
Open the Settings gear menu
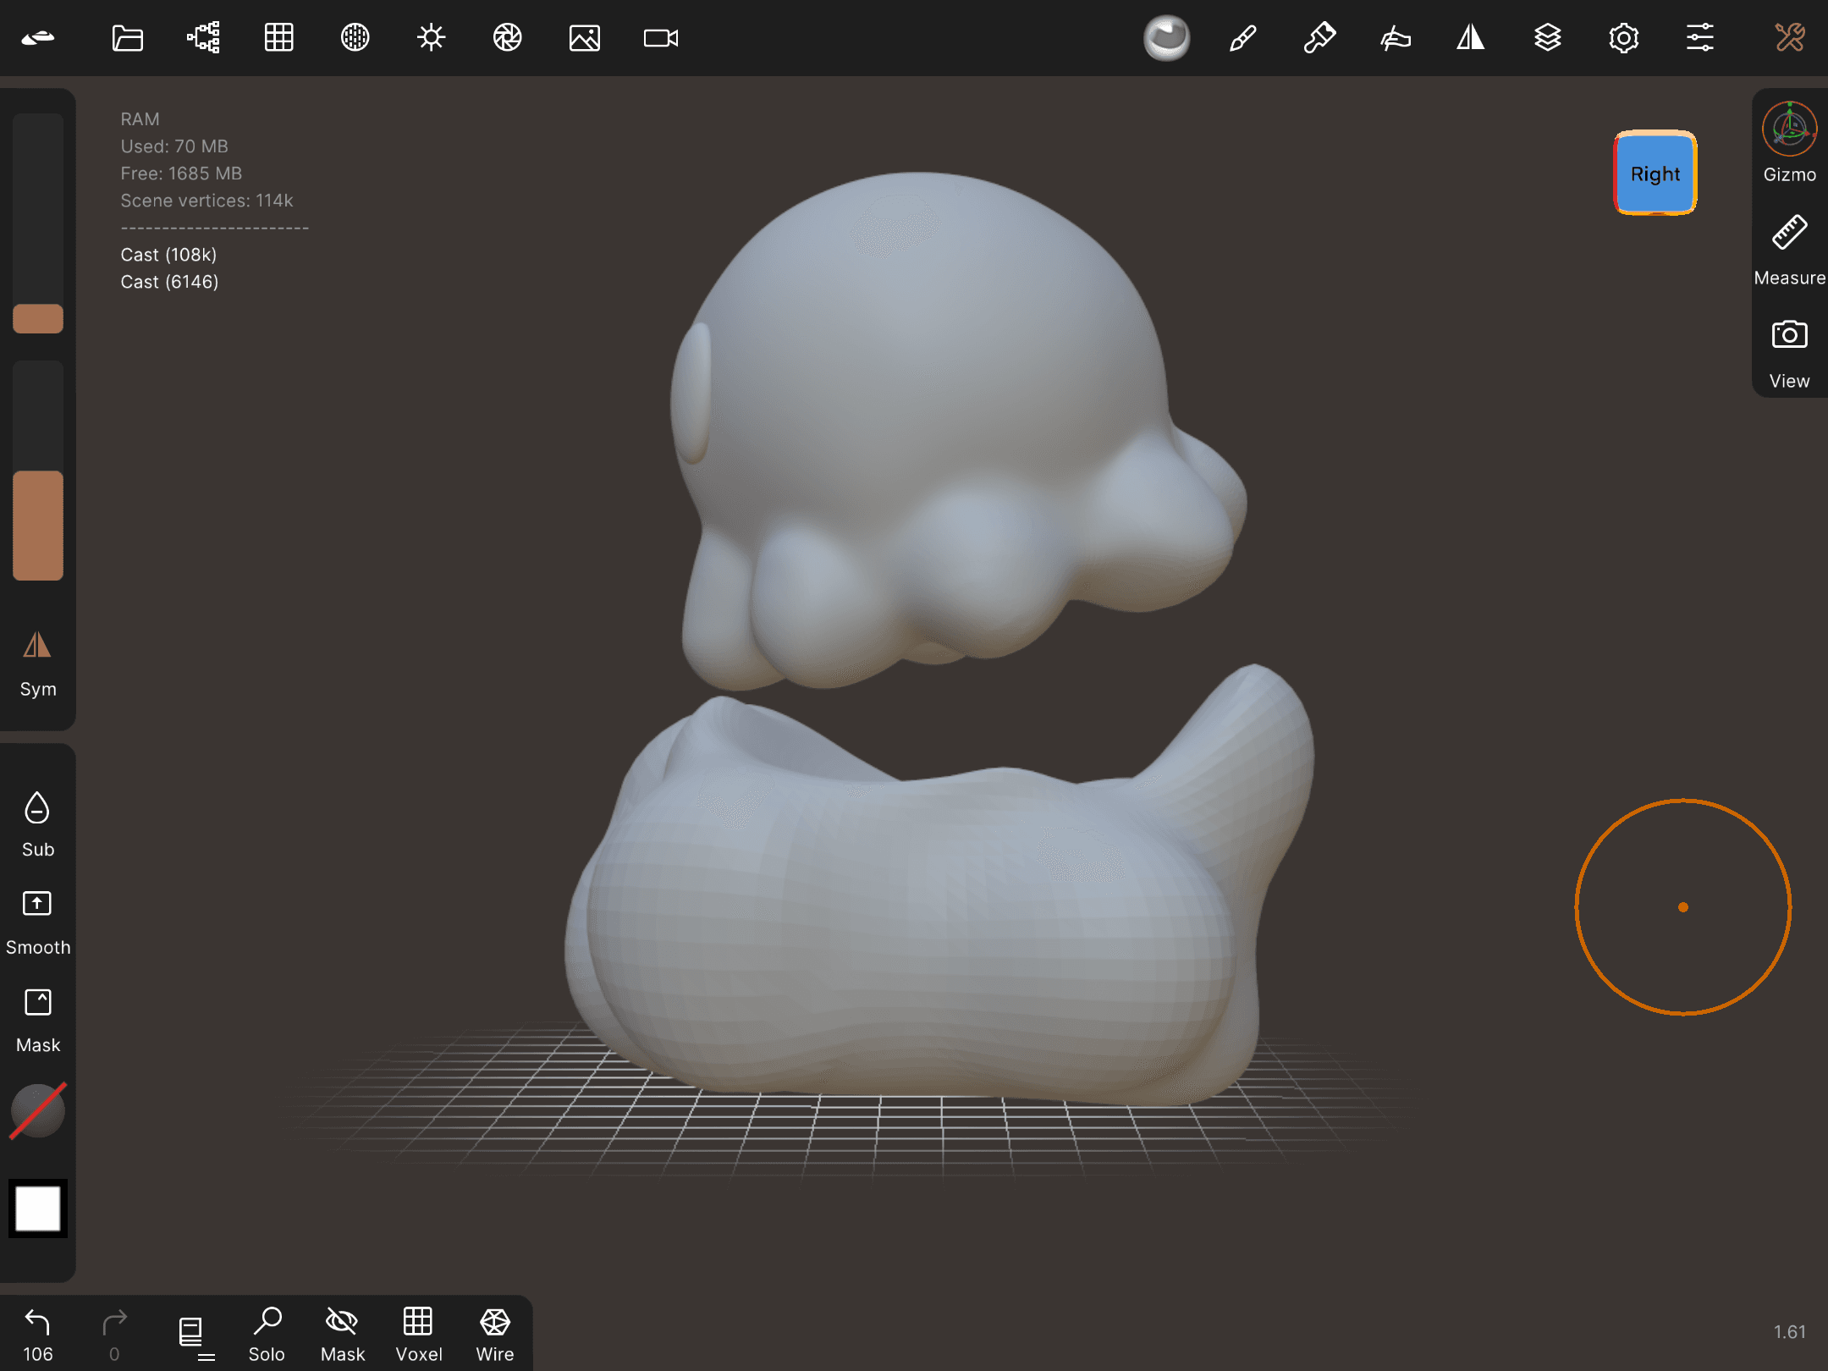pyautogui.click(x=1623, y=38)
